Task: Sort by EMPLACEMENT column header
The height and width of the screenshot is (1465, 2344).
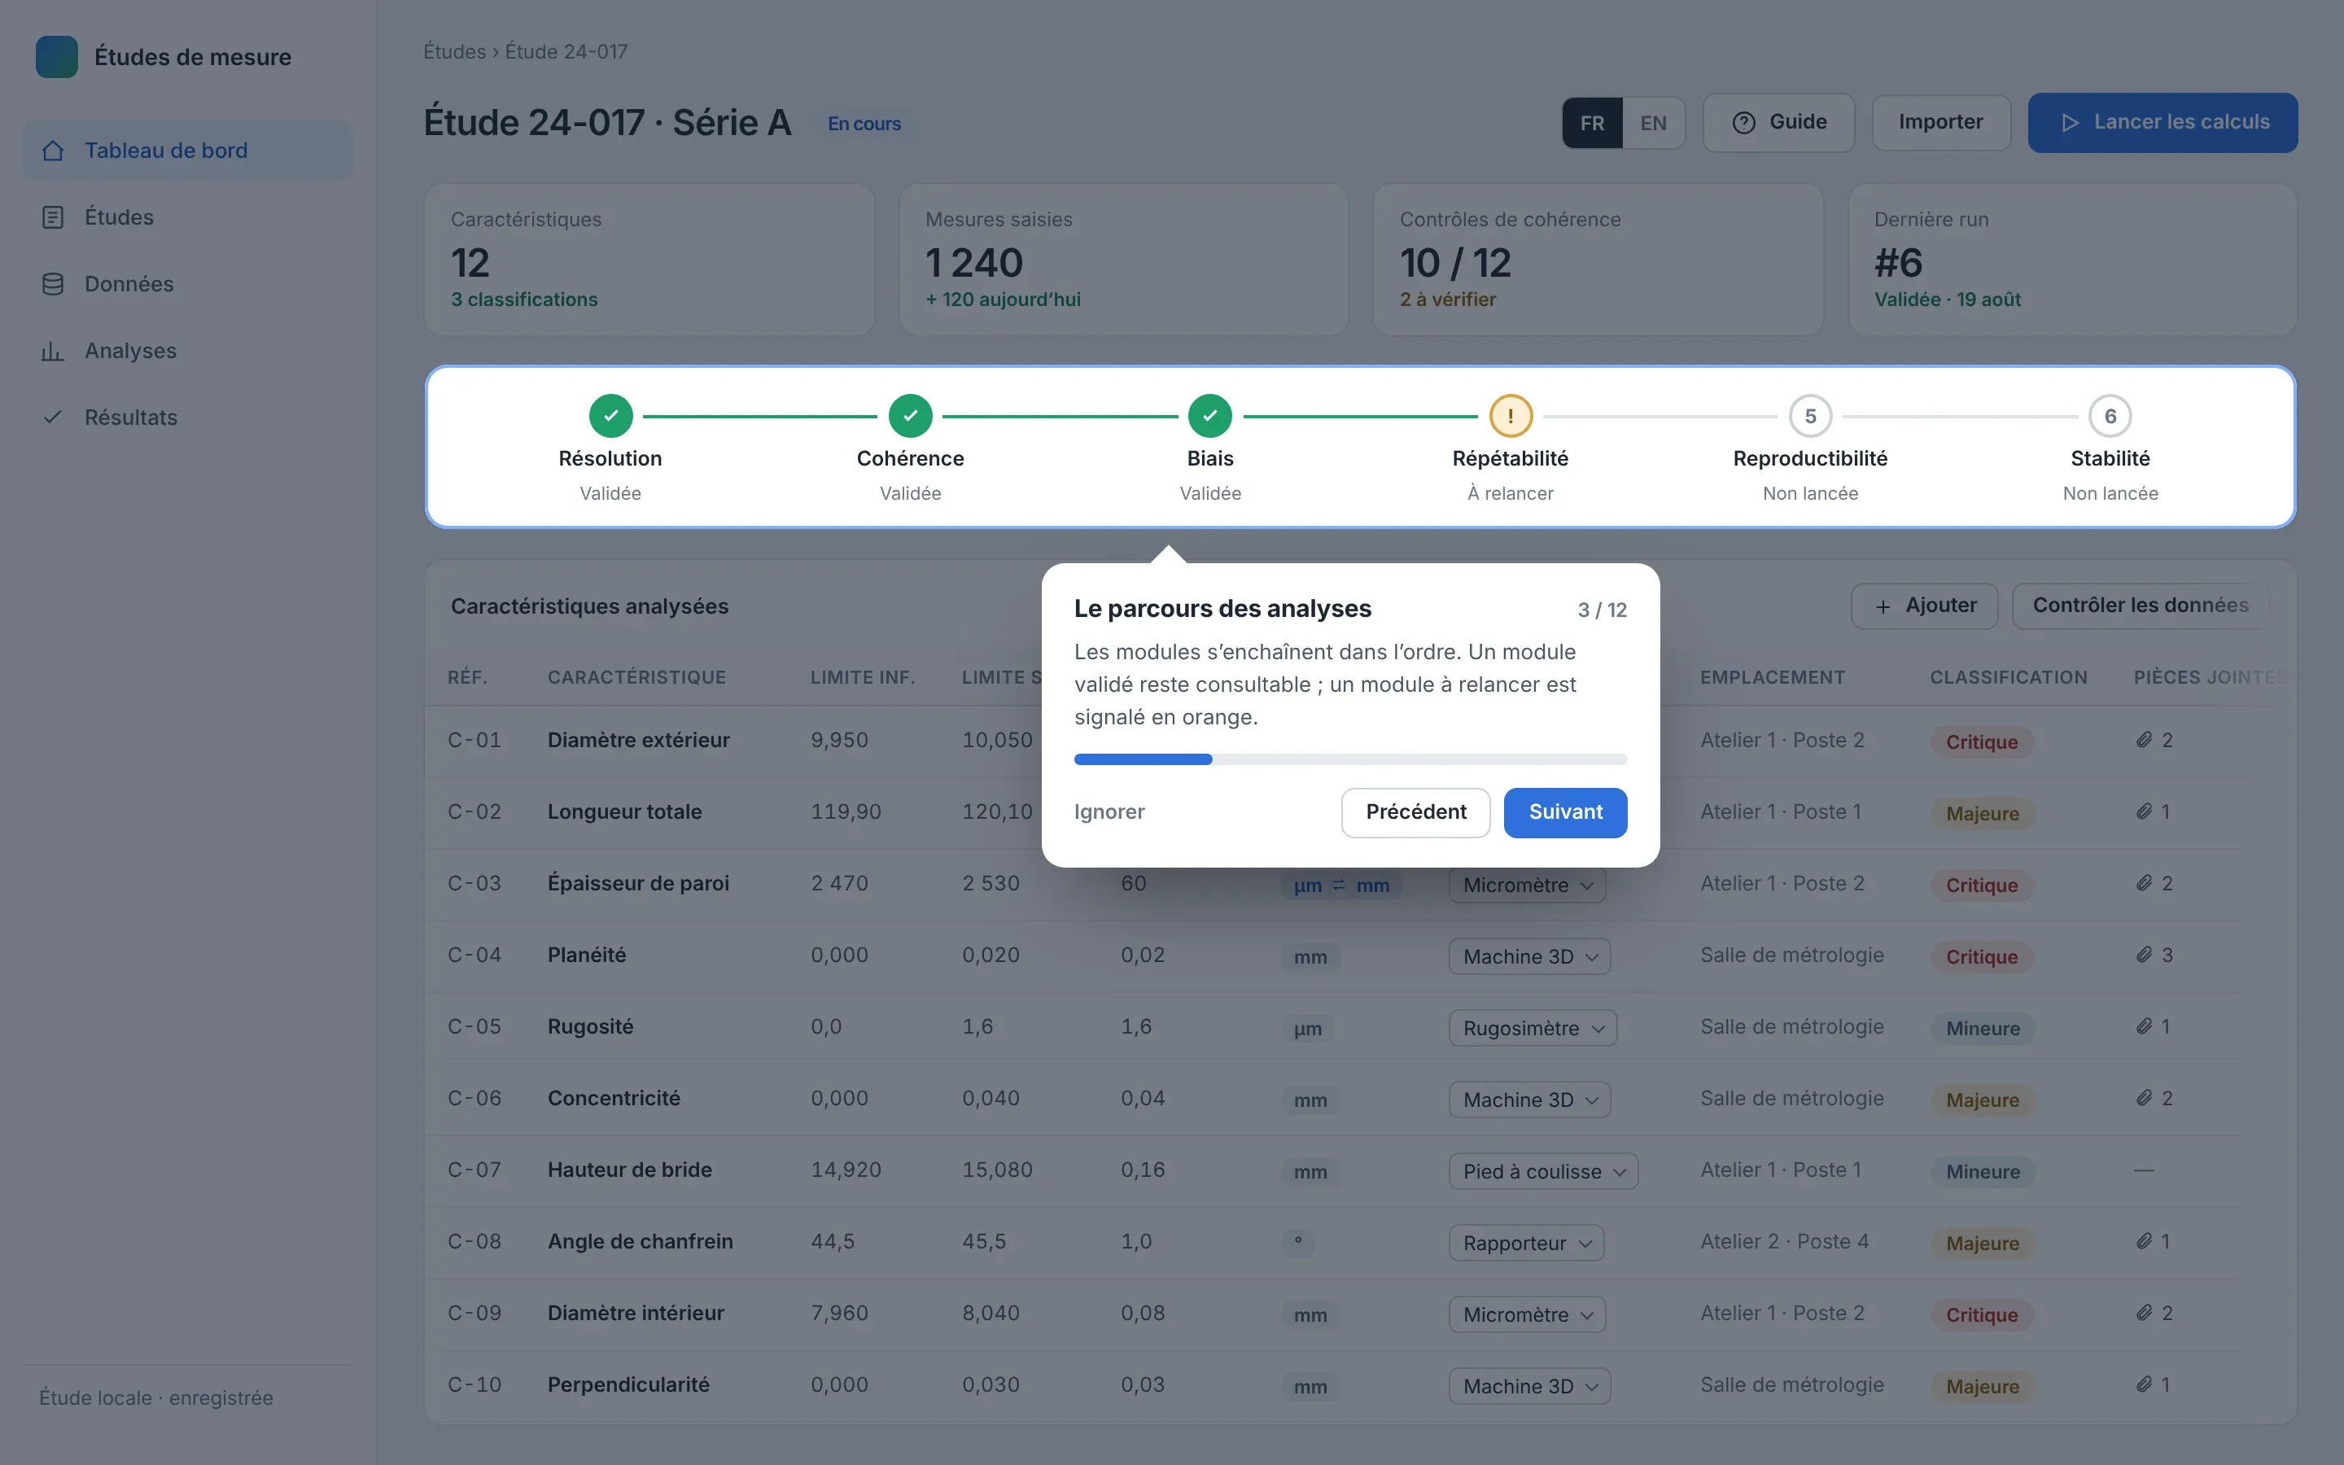Action: (x=1773, y=677)
